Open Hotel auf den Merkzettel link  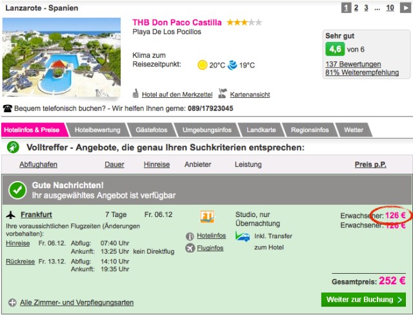point(177,95)
